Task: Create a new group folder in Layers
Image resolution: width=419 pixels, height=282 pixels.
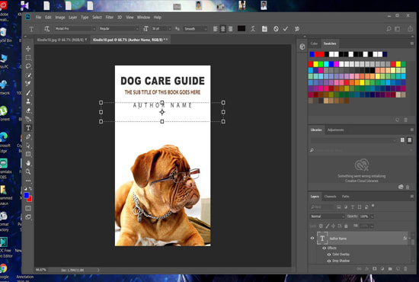Action: (x=390, y=268)
